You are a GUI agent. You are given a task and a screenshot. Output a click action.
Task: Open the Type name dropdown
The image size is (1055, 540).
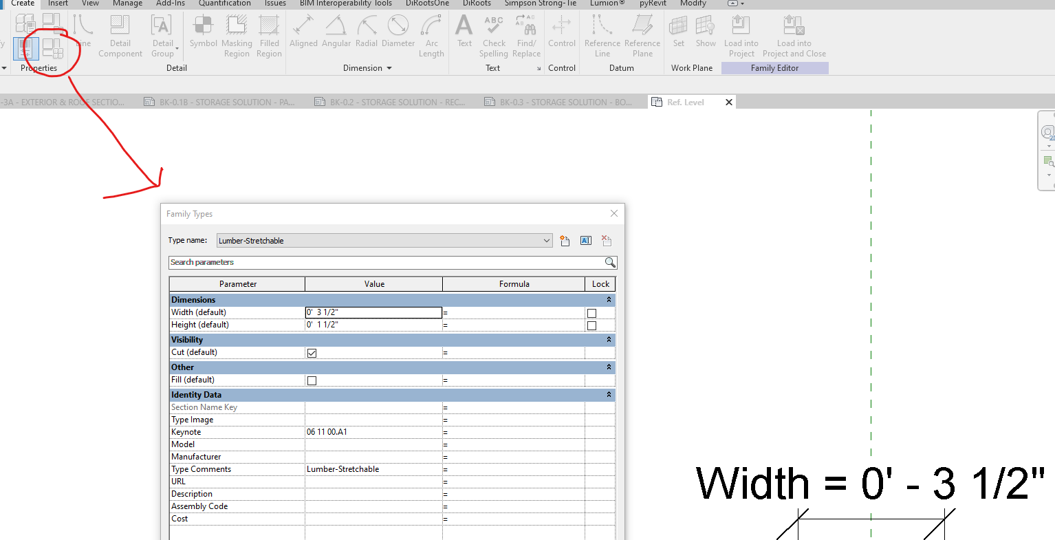point(547,240)
